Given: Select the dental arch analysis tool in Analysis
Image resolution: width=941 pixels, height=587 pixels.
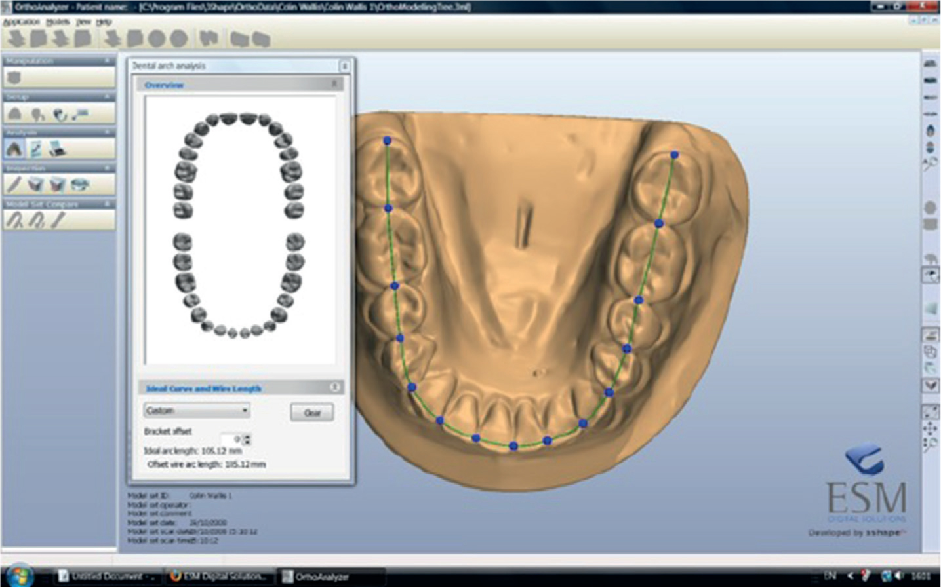Looking at the screenshot, I should point(14,149).
